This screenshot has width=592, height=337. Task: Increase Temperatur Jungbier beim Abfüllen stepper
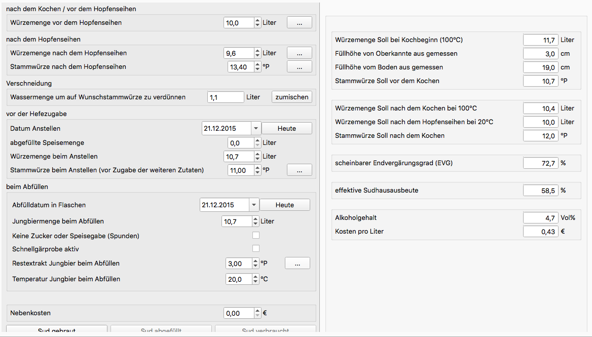(255, 277)
